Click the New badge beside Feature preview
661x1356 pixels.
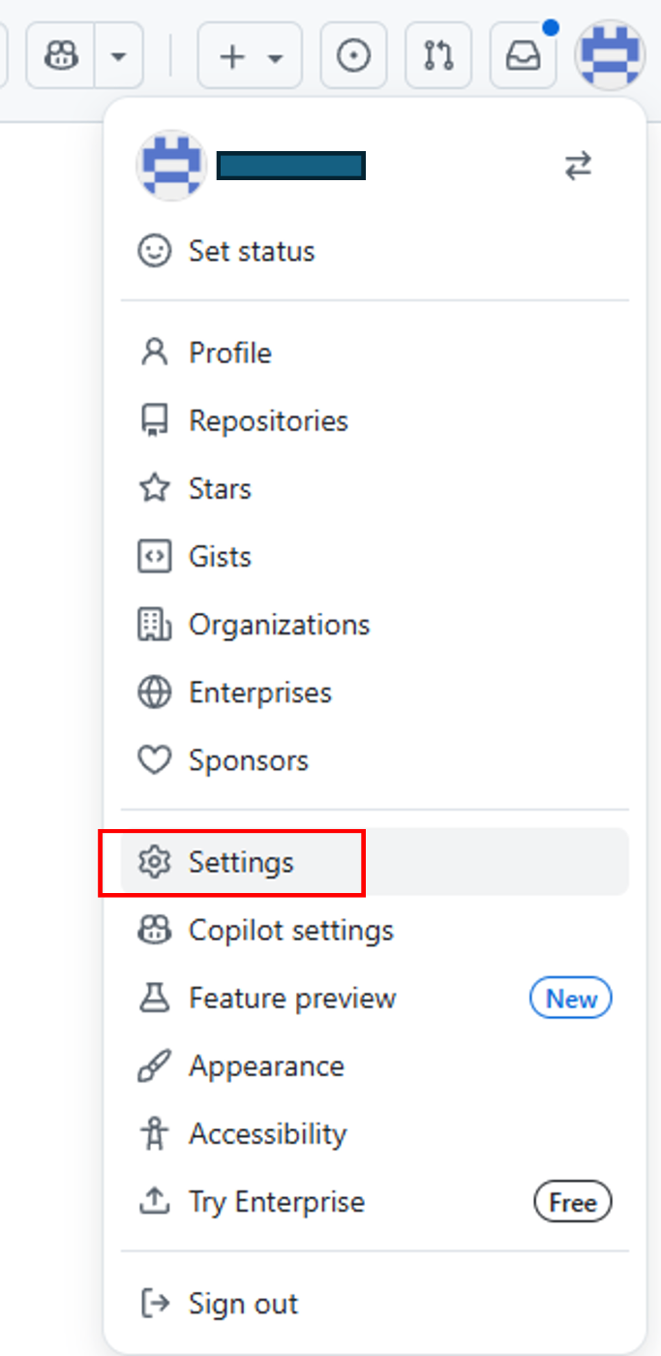point(571,999)
